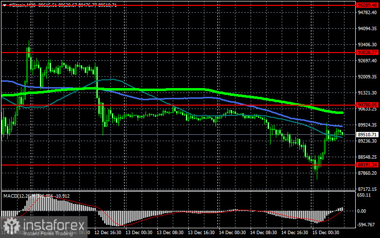Select the red 88191.34 level label
Image resolution: width=380 pixels, height=238 pixels.
[367, 165]
